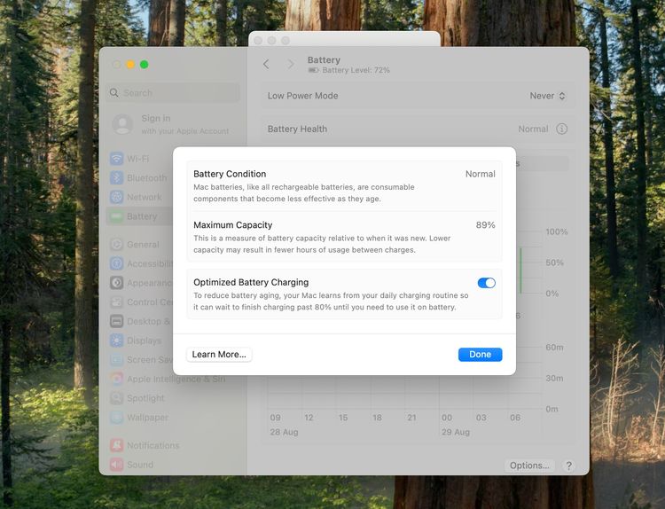665x509 pixels.
Task: Select the Notifications icon in the sidebar
Action: tap(117, 445)
